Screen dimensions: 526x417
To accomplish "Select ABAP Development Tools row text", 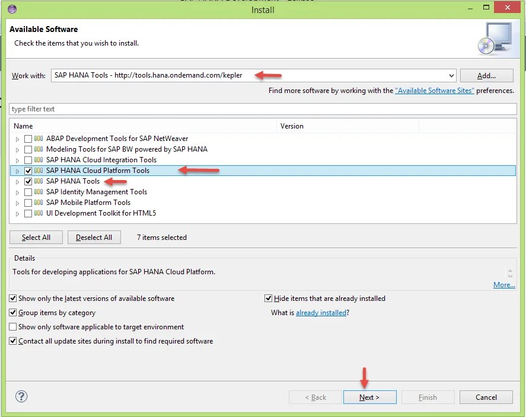I will pyautogui.click(x=117, y=139).
